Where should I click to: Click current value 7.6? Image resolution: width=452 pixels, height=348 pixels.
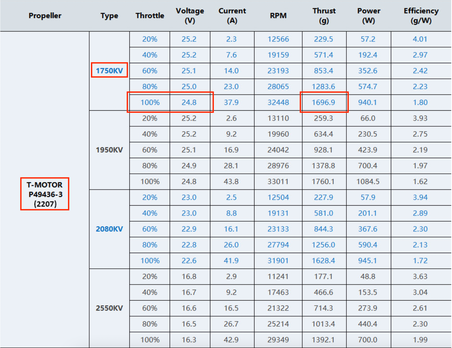pyautogui.click(x=231, y=55)
